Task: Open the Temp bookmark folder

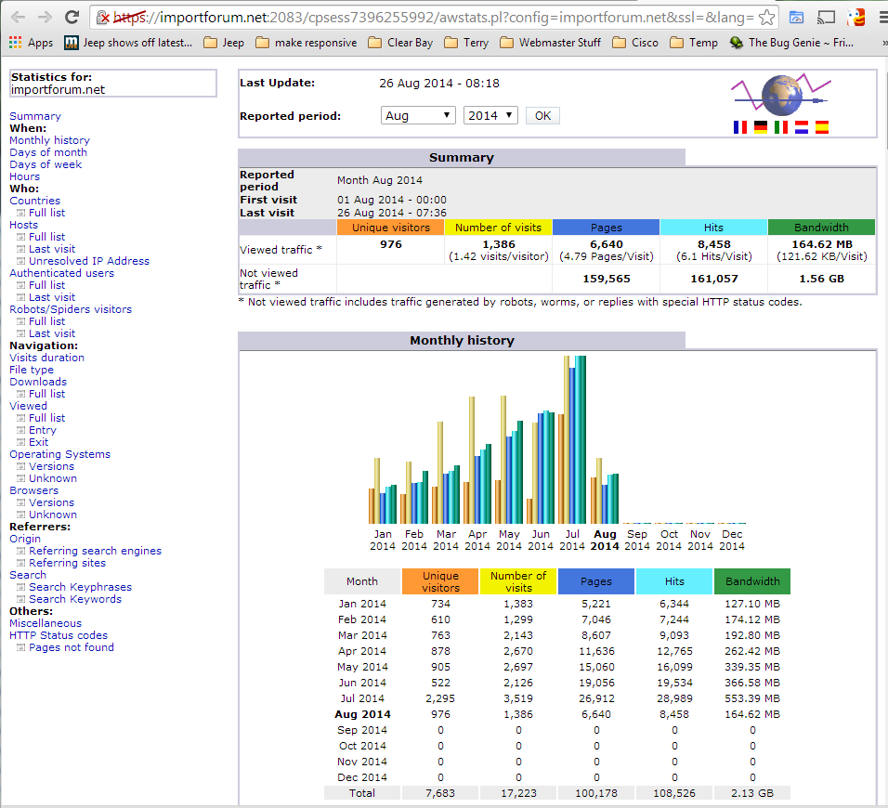Action: point(694,43)
